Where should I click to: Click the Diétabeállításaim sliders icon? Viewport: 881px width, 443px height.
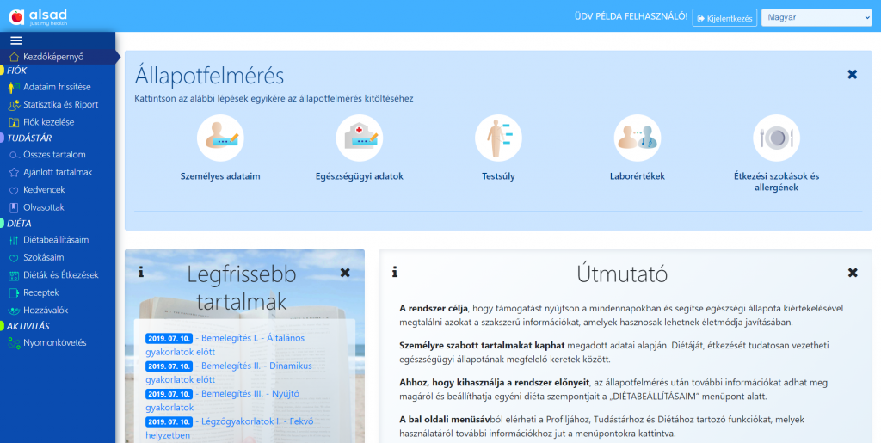pos(14,240)
